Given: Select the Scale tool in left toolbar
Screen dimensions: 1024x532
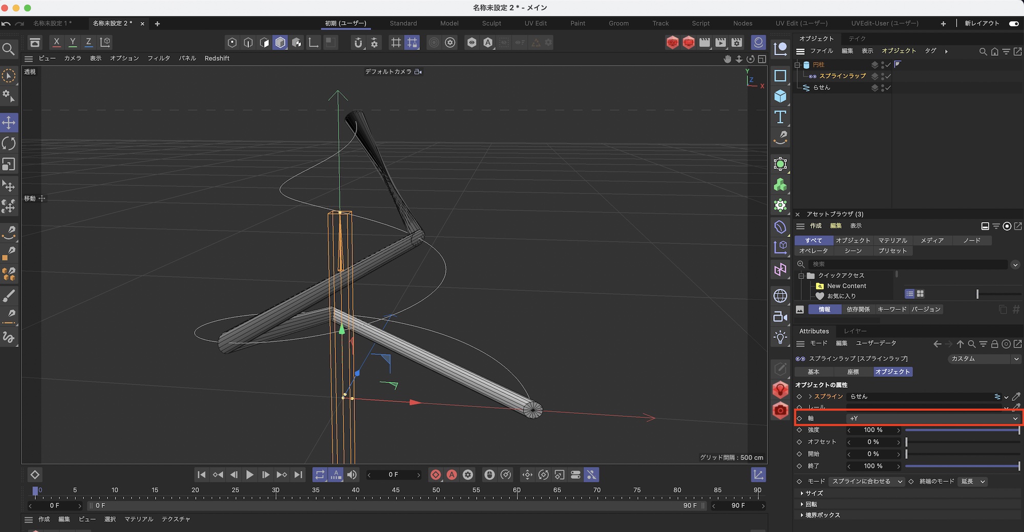Looking at the screenshot, I should (9, 164).
